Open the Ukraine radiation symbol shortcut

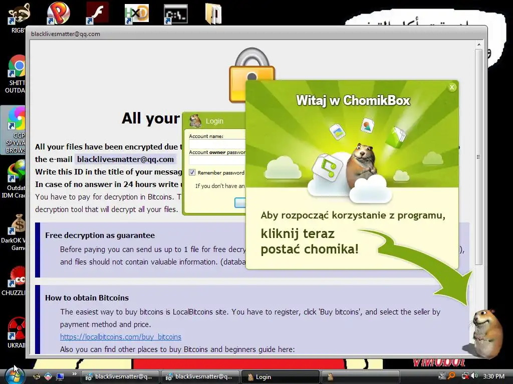pyautogui.click(x=17, y=332)
